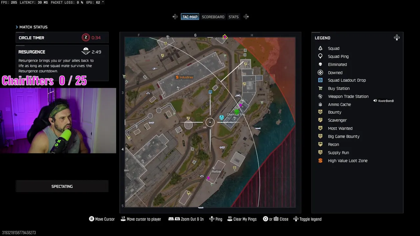Click the yellow-outlined marker on the map's top edge
Viewport: 420px width, 236px height.
point(225,37)
